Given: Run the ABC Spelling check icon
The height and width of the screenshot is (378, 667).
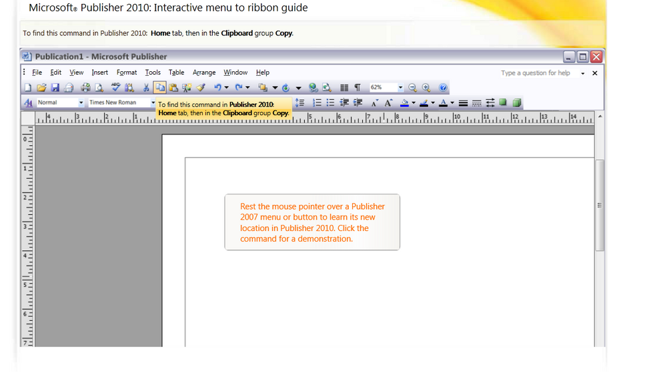Looking at the screenshot, I should pos(115,88).
